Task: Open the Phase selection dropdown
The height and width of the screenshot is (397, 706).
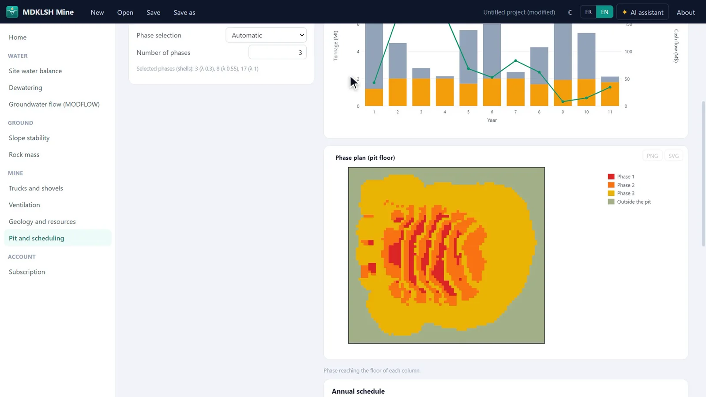Action: (266, 35)
